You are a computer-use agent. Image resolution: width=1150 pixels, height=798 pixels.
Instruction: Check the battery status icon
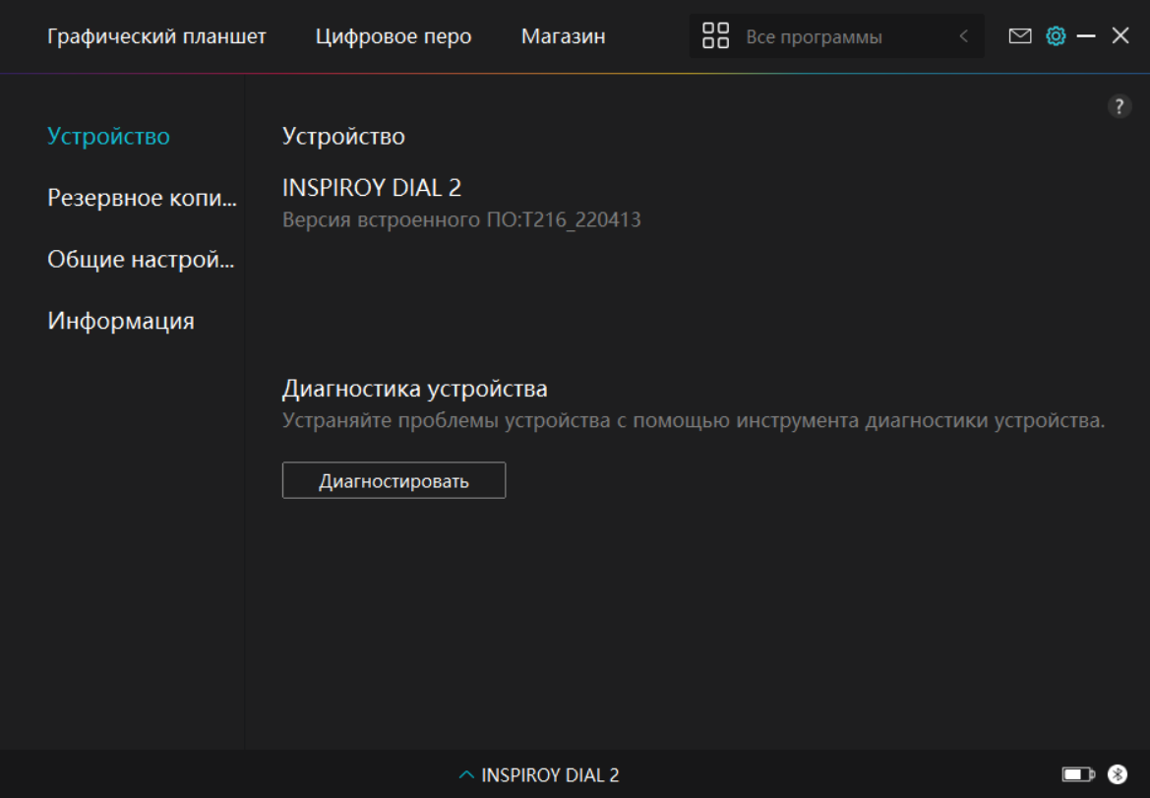pos(1078,774)
